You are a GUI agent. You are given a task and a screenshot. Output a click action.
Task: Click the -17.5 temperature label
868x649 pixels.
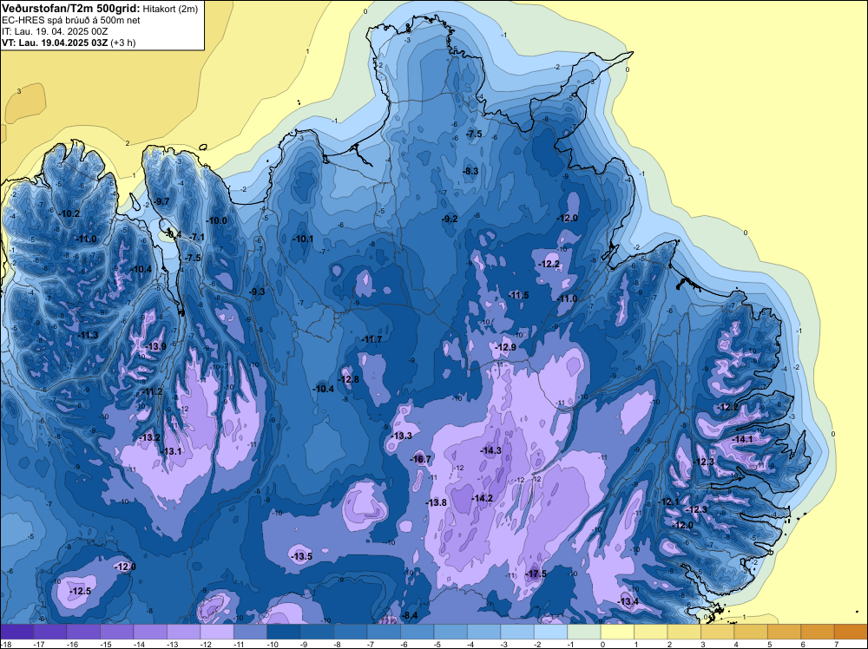click(x=536, y=574)
